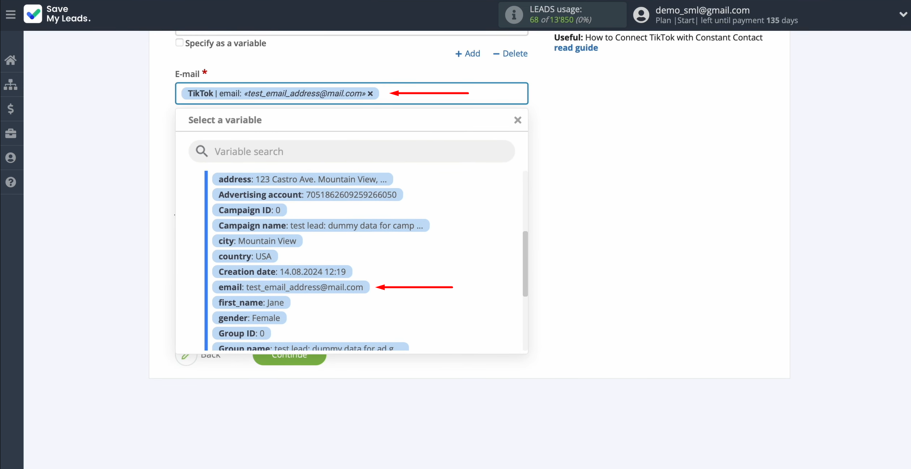This screenshot has width=911, height=469.
Task: Click the help question mark icon in sidebar
Action: [11, 182]
